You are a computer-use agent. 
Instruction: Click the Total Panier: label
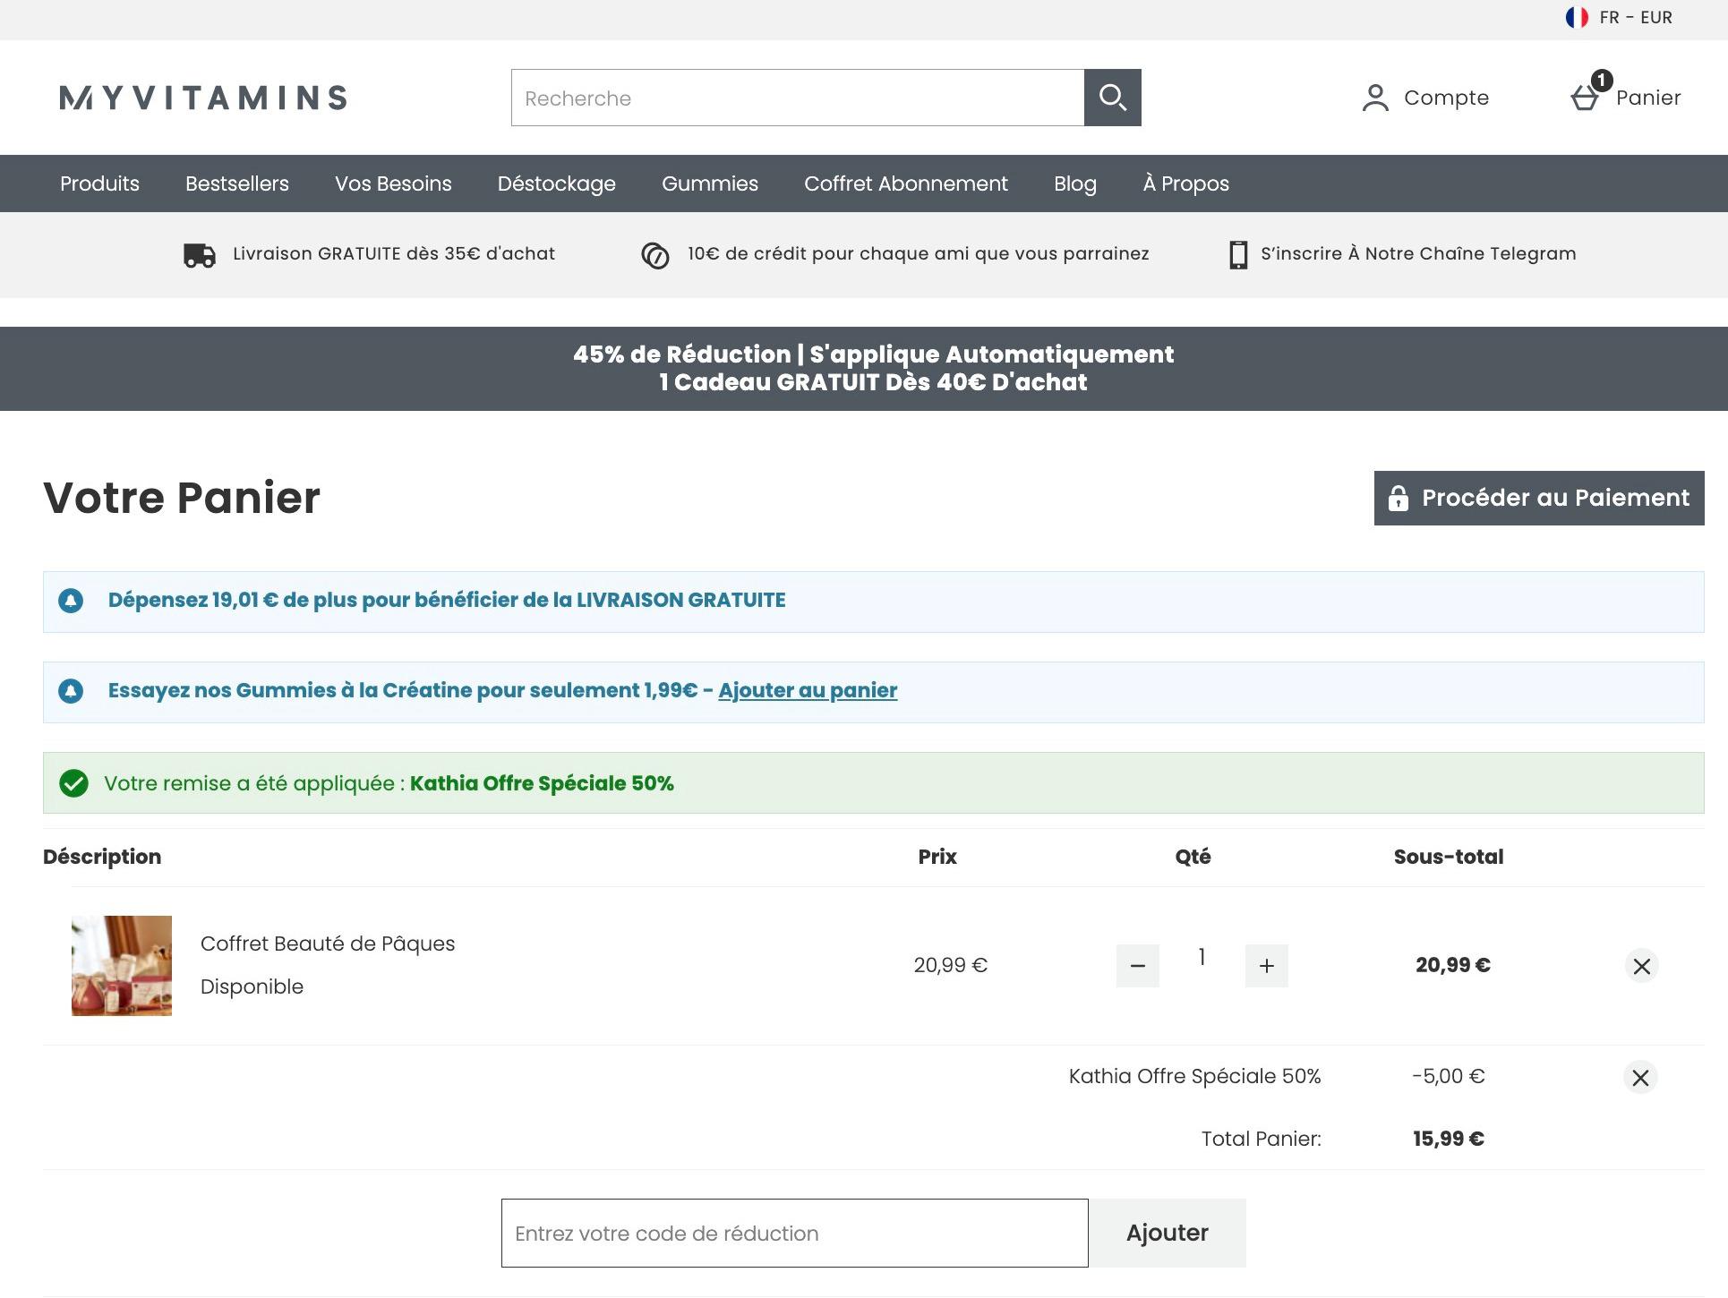click(1262, 1139)
